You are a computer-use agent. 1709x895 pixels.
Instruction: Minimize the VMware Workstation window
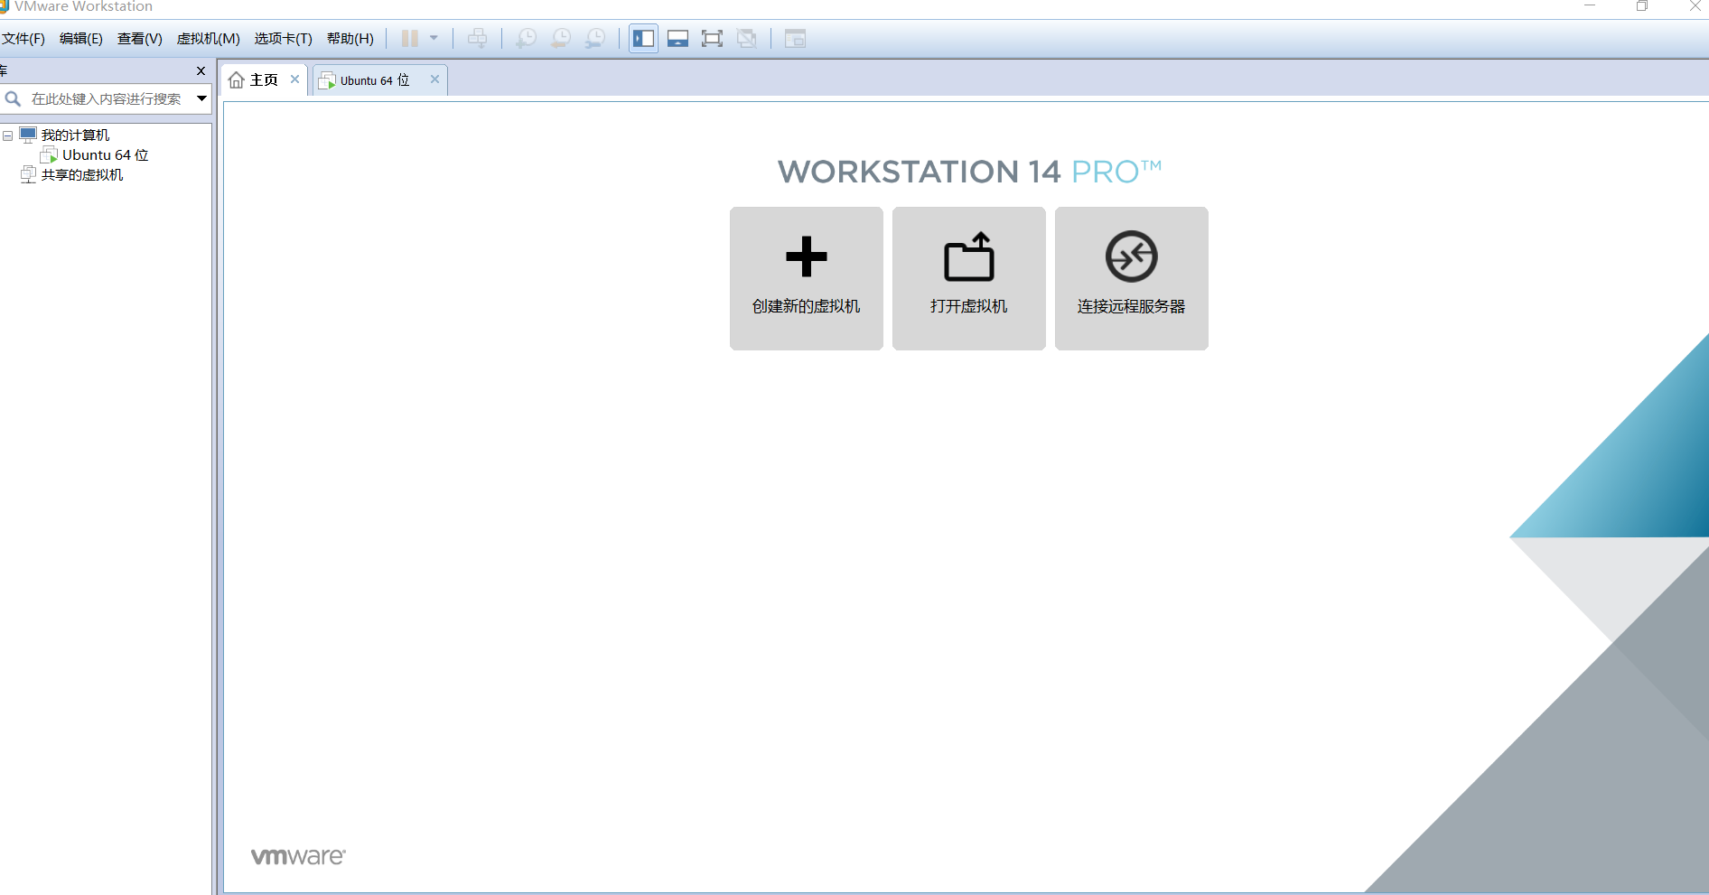(1590, 6)
